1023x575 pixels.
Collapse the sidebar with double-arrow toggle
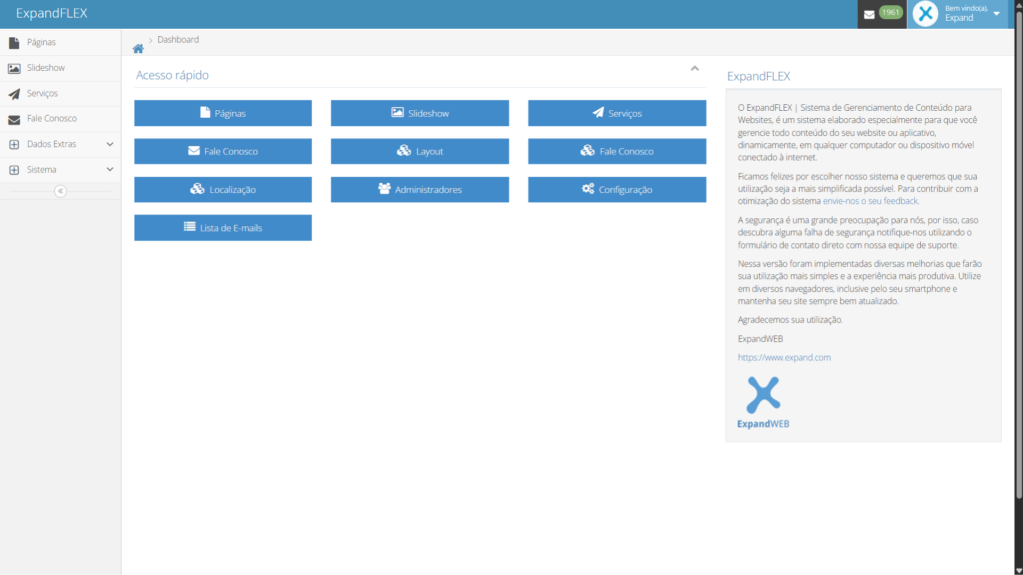(60, 191)
